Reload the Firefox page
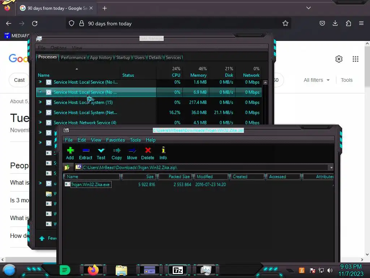The height and width of the screenshot is (278, 370). coord(35,24)
